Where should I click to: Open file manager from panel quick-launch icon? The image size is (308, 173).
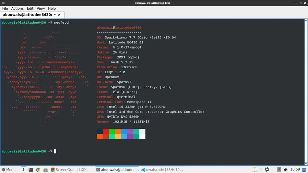coord(46,170)
